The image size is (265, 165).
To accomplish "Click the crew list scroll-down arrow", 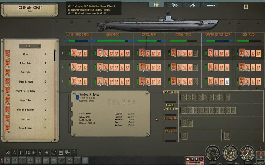I will [55, 140].
